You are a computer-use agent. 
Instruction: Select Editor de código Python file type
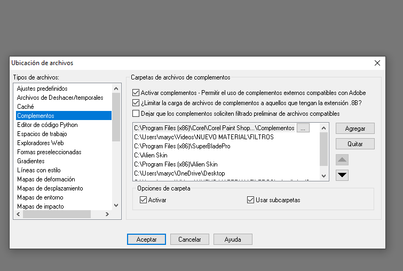[47, 125]
